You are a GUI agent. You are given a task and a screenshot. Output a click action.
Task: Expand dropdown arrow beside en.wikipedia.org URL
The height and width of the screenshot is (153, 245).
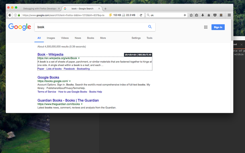click(x=79, y=58)
